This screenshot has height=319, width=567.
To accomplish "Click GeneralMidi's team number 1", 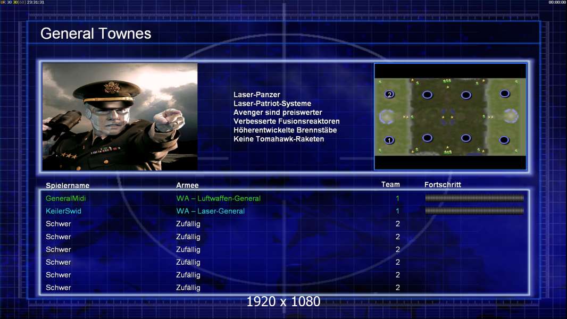I will pyautogui.click(x=397, y=198).
